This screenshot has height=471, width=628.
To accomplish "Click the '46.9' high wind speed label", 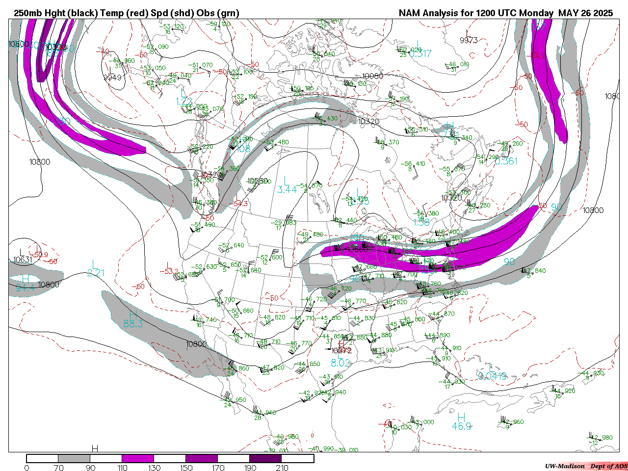I will pyautogui.click(x=462, y=426).
